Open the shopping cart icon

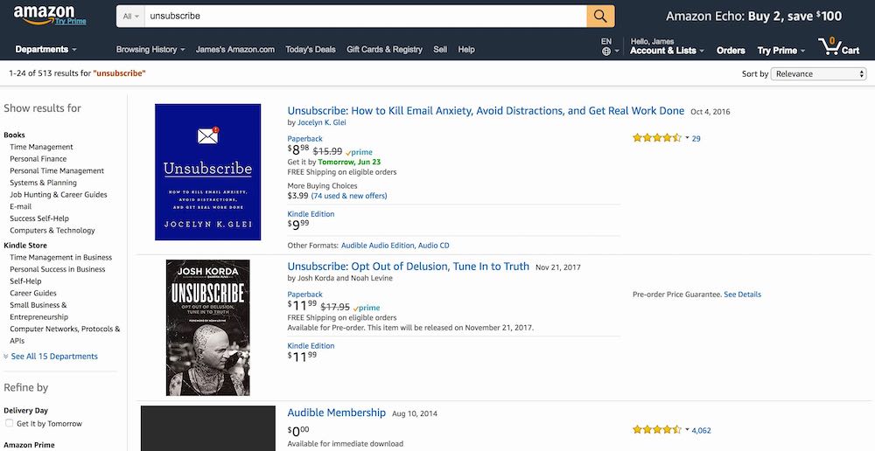(837, 46)
